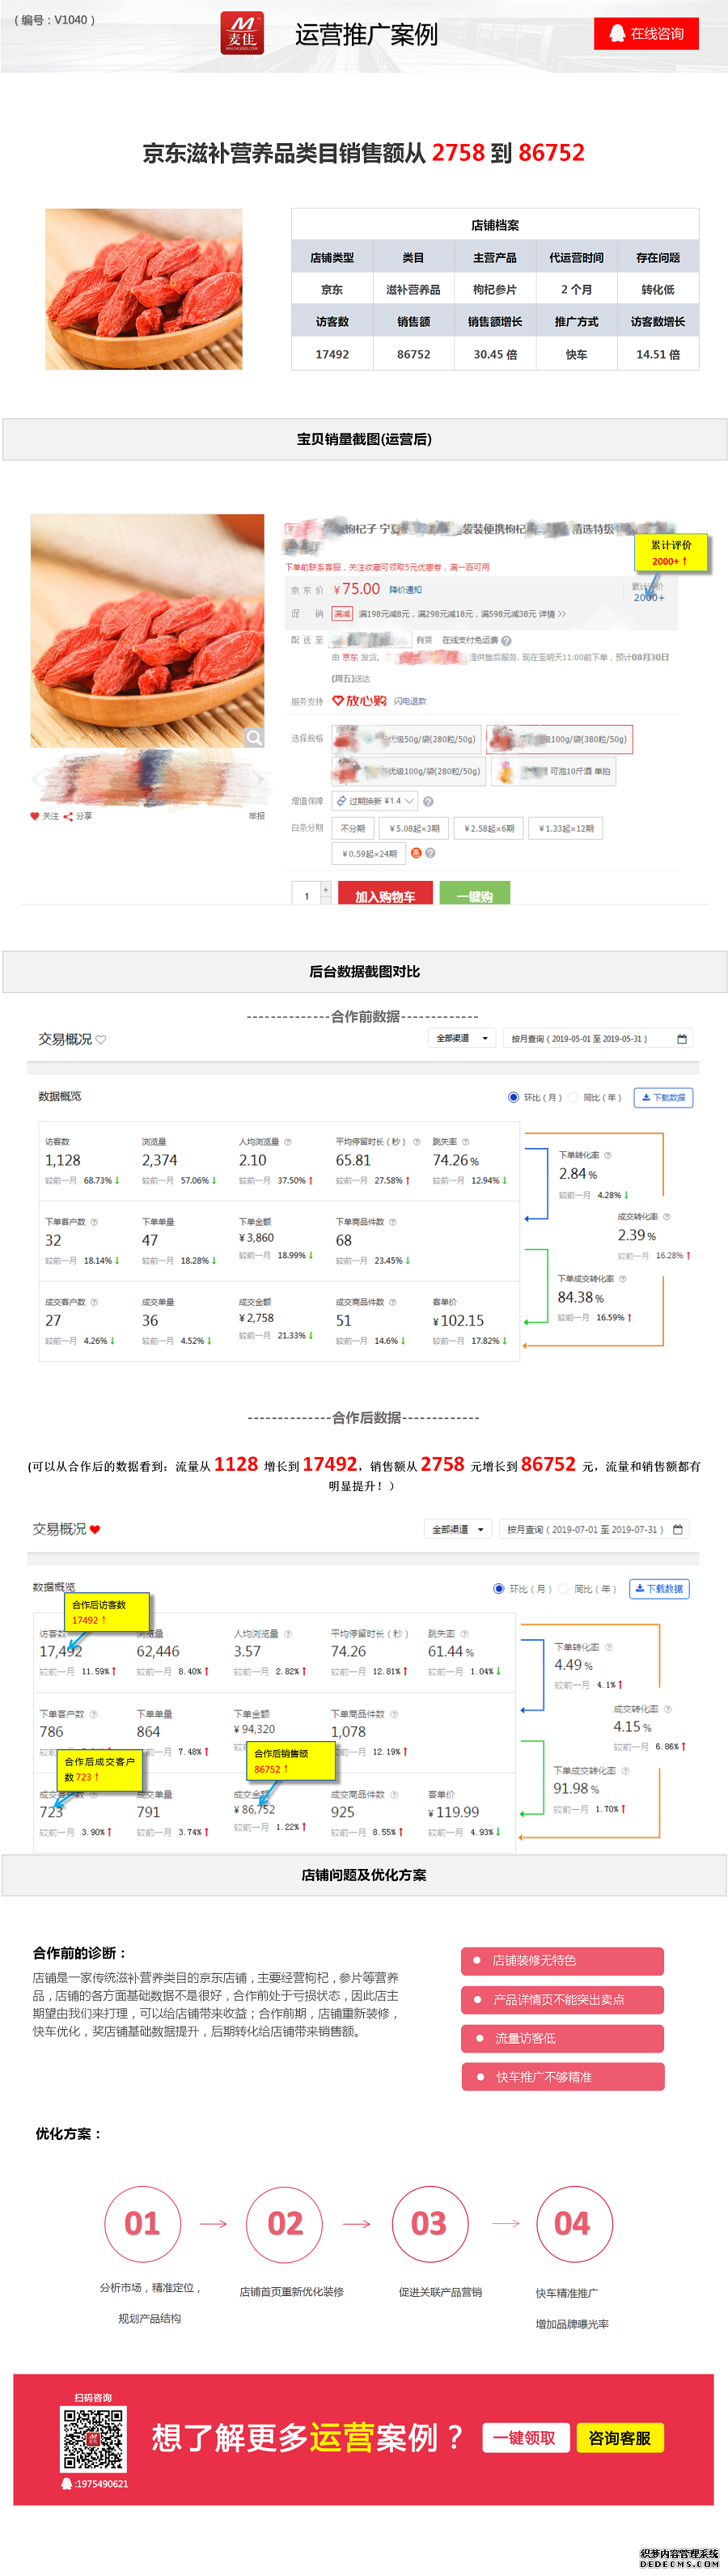Expand the 过期换新 ¥1.4 dropdown
The height and width of the screenshot is (2576, 728).
coord(374,801)
